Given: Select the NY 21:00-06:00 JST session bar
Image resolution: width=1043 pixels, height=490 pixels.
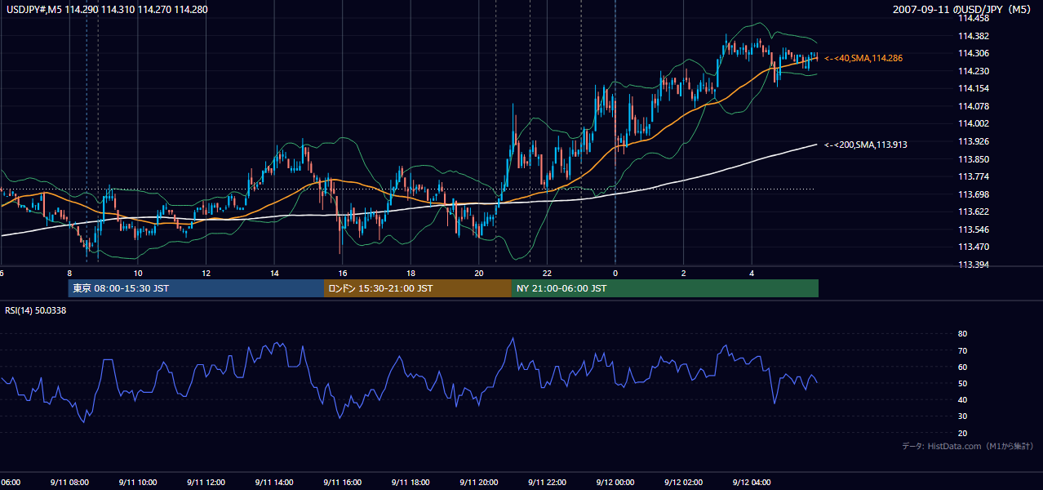Looking at the screenshot, I should click(665, 288).
